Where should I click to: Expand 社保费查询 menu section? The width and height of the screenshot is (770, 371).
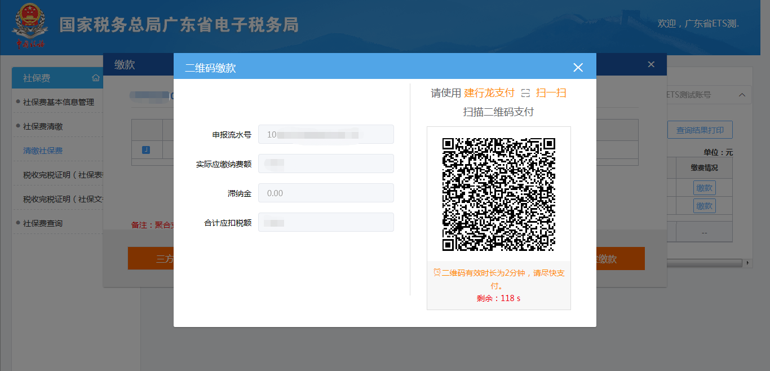[43, 223]
